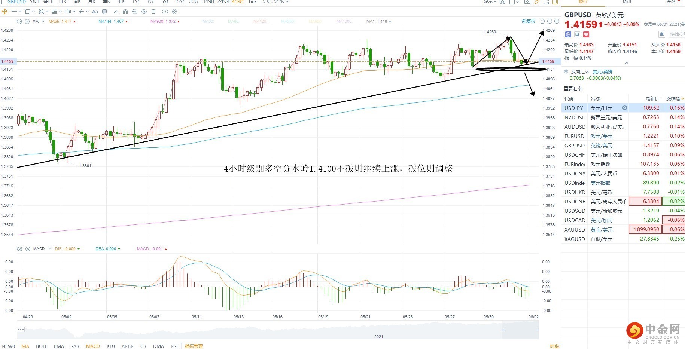Select the KDJ indicator tab
Viewport: 685px width, 349px height.
pyautogui.click(x=111, y=346)
